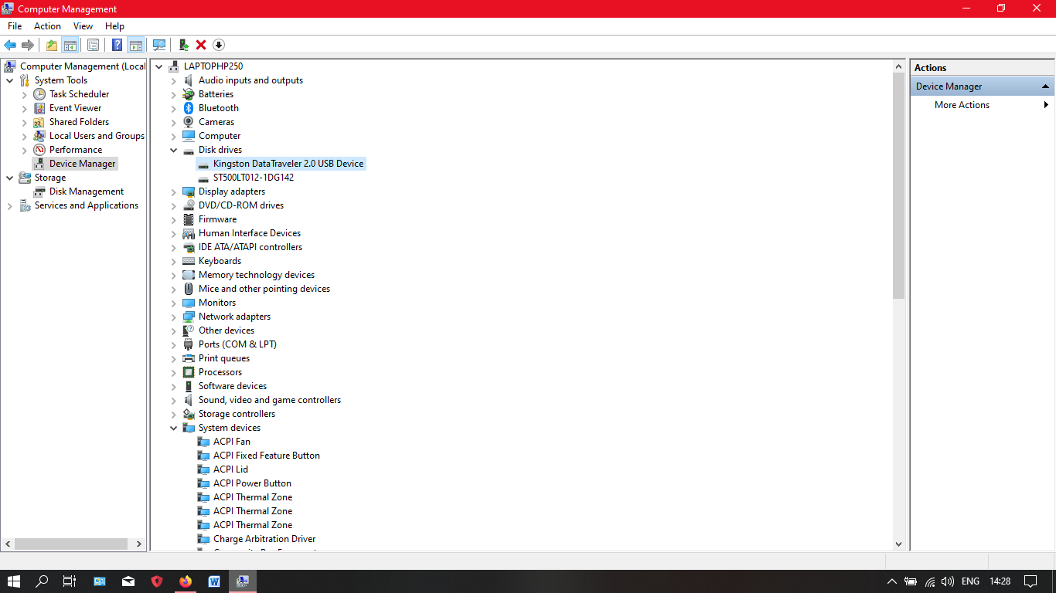Click the Task Scheduler clock icon
Image resolution: width=1056 pixels, height=593 pixels.
tap(39, 94)
